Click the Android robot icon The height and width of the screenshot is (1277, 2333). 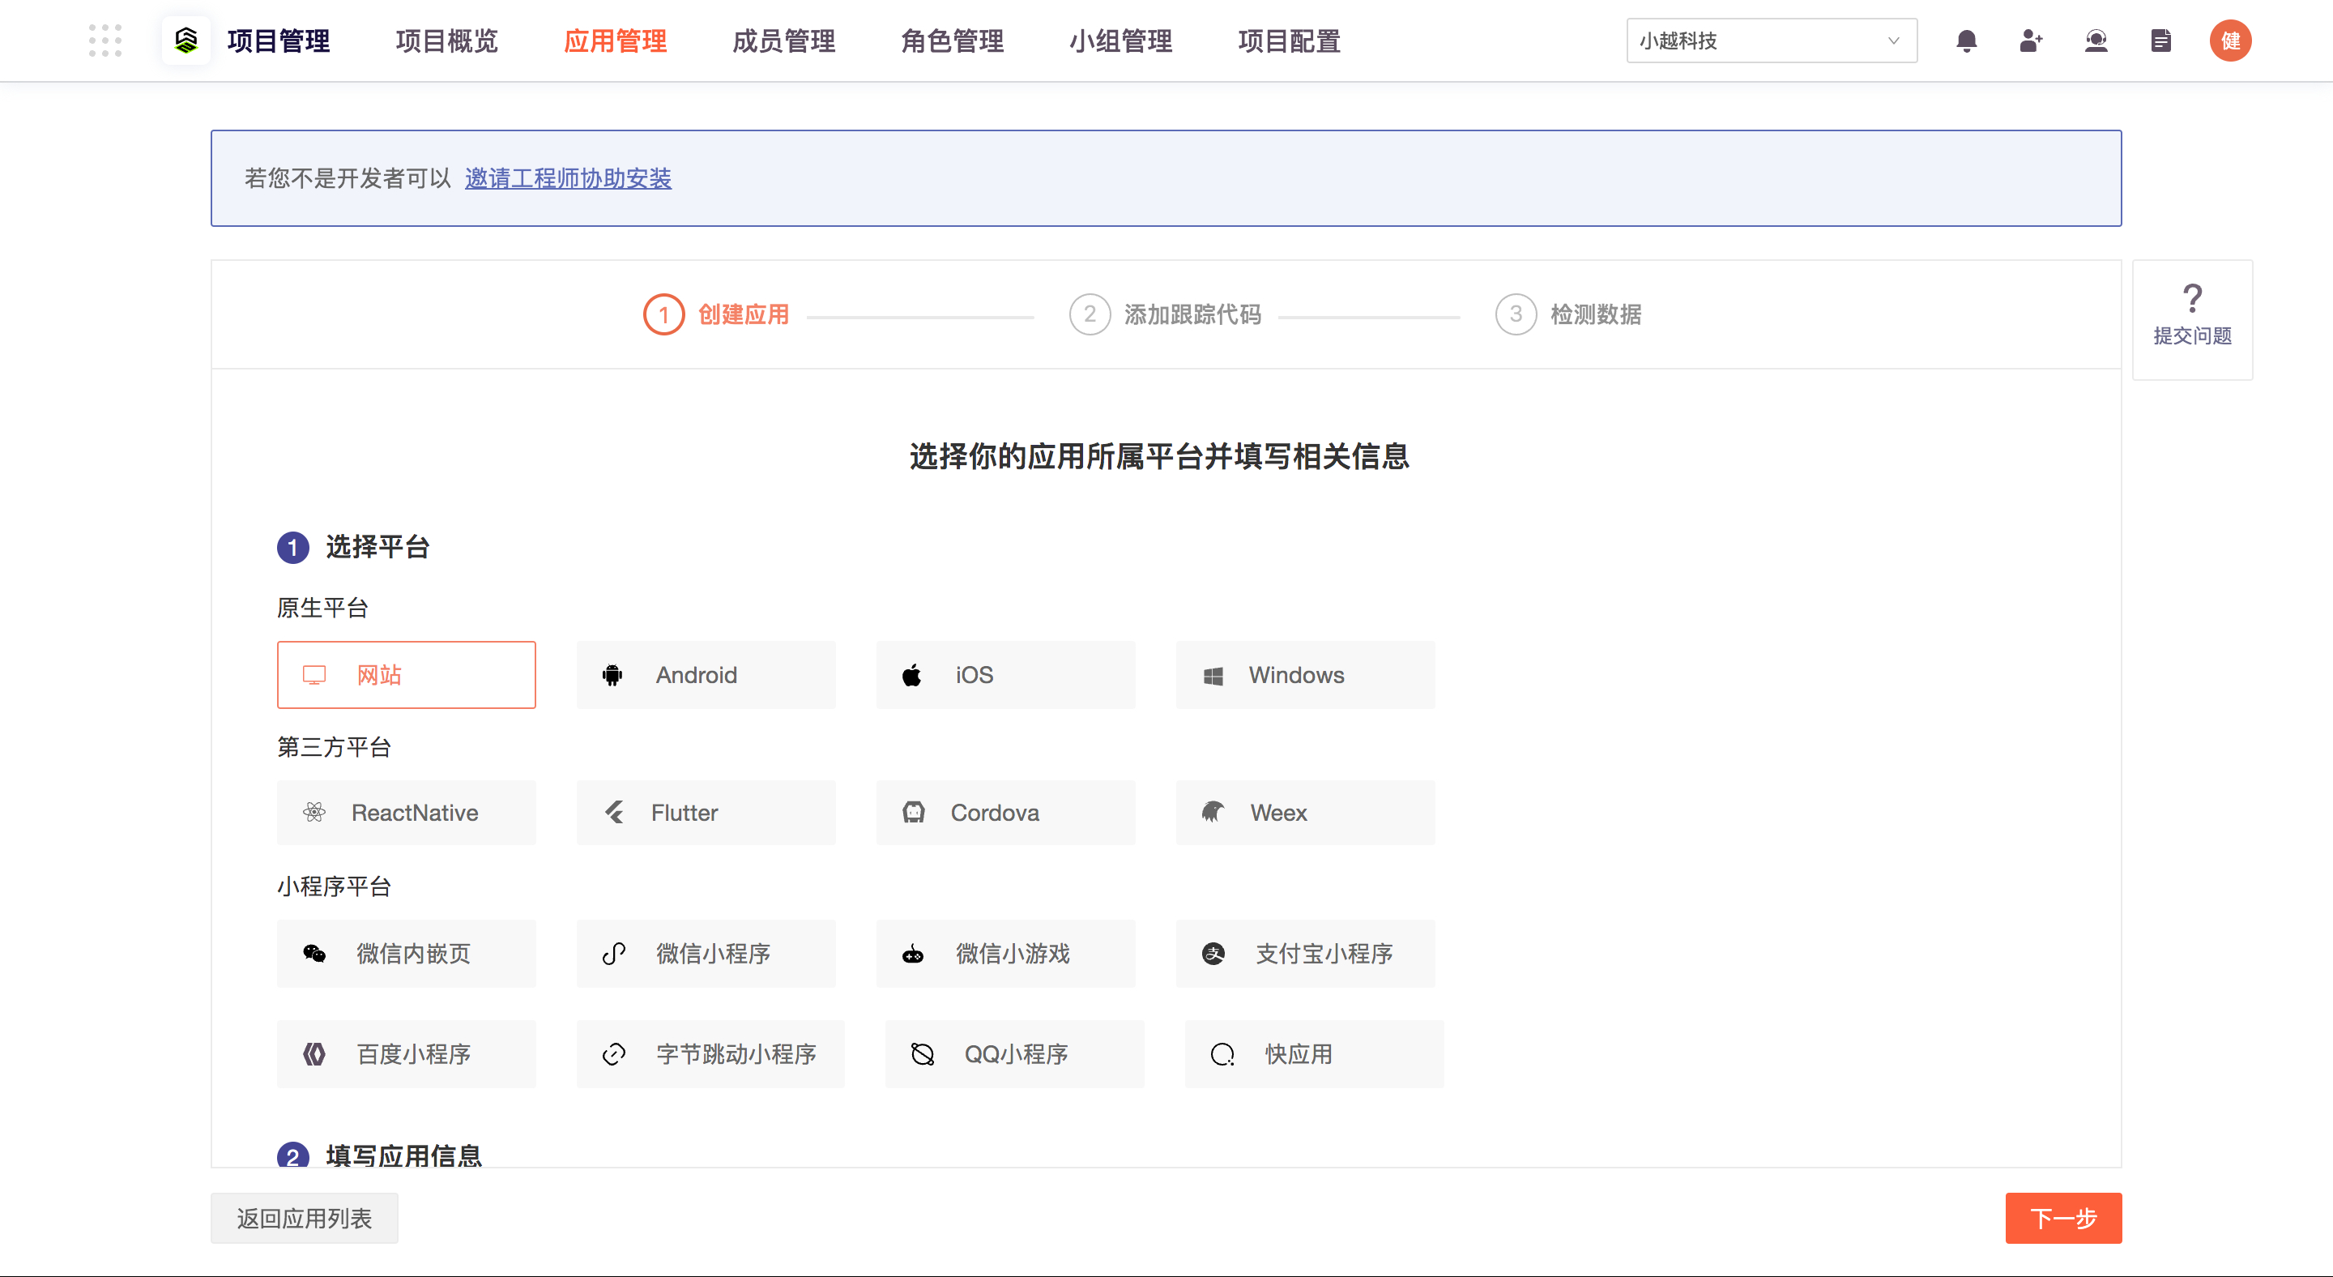(612, 675)
